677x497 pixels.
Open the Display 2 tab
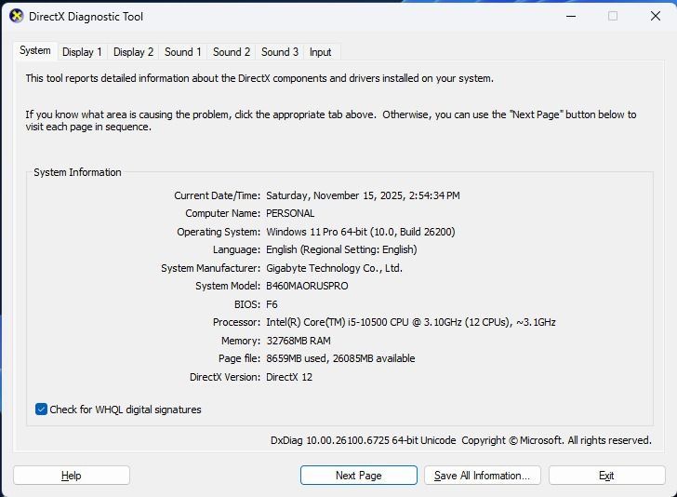pyautogui.click(x=133, y=52)
